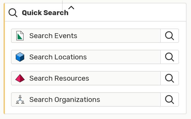Click the "Search Locations" placeholder text

[58, 57]
